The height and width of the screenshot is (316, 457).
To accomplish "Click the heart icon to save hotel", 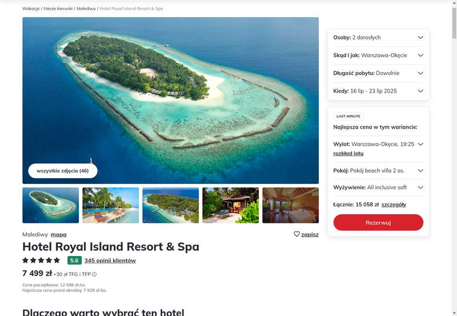I will click(x=296, y=234).
